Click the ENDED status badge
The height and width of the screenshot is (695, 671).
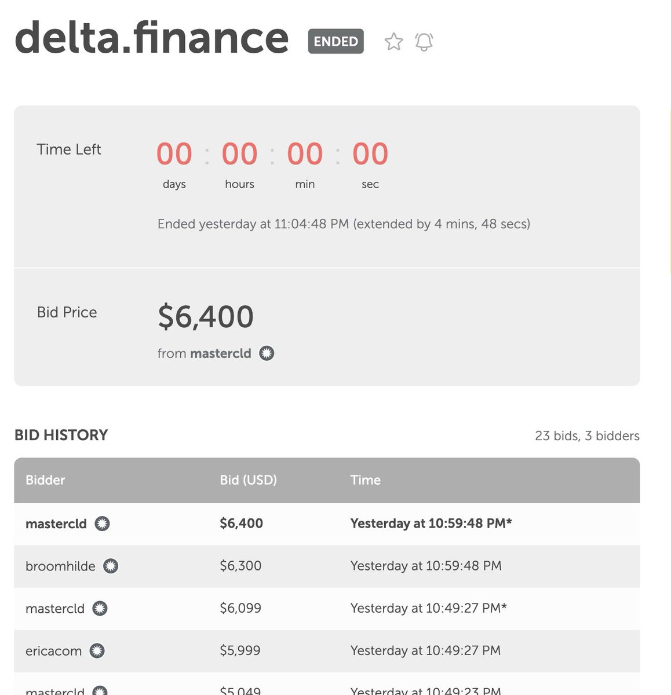click(x=336, y=42)
